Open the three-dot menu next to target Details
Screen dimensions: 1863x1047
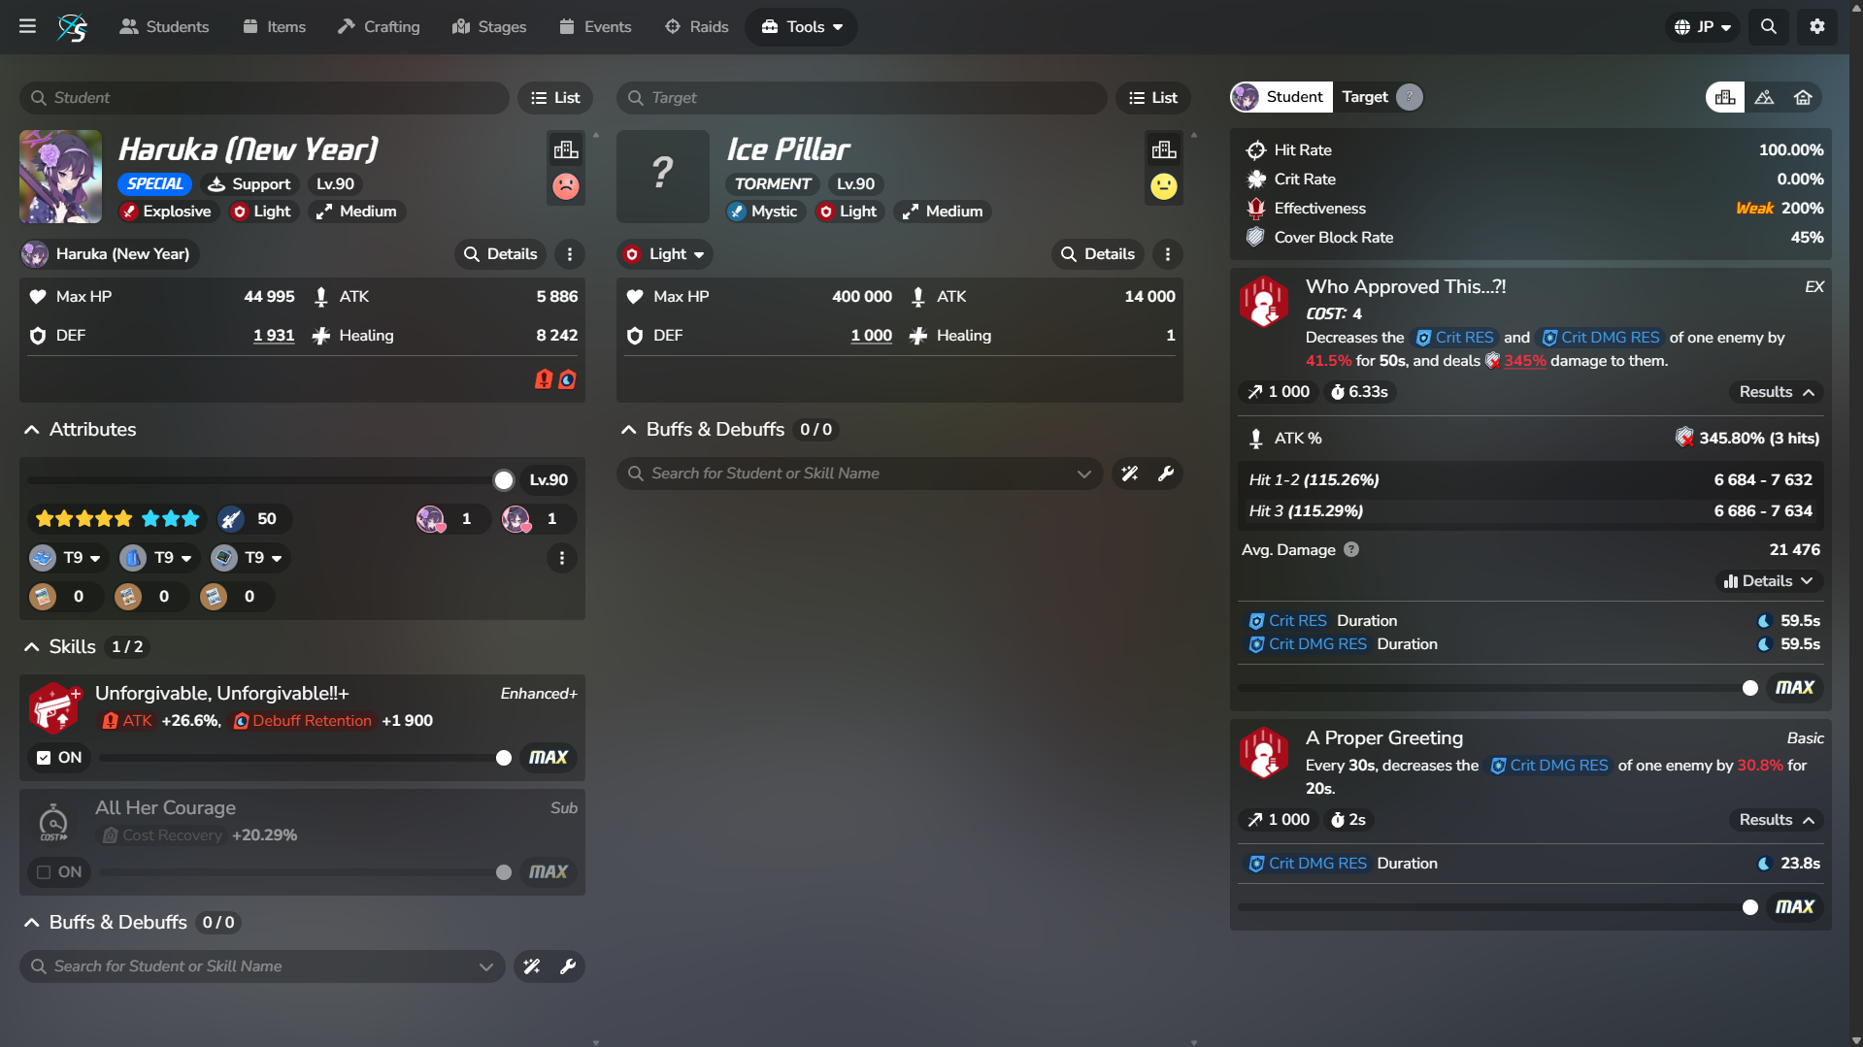coord(1168,254)
